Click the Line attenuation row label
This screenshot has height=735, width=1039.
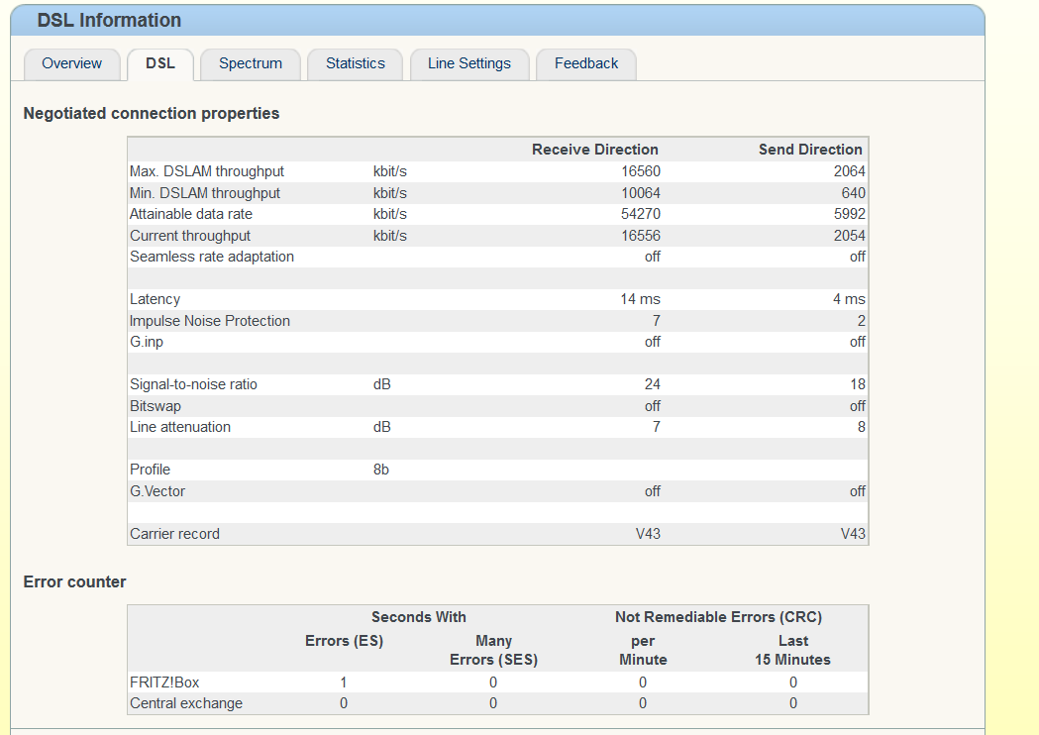pyautogui.click(x=180, y=427)
